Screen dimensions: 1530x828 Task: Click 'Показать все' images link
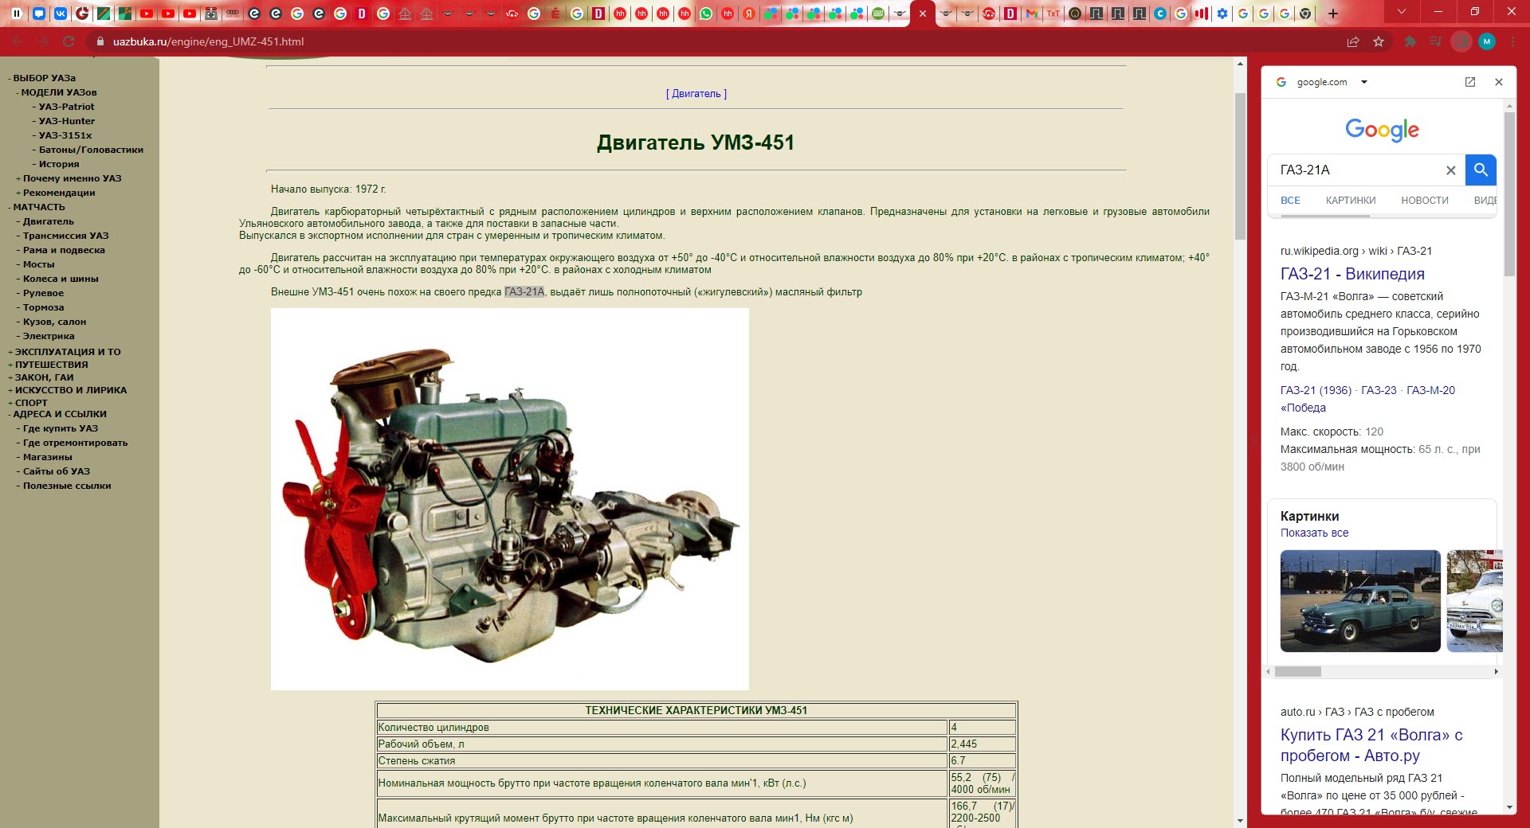[1314, 533]
